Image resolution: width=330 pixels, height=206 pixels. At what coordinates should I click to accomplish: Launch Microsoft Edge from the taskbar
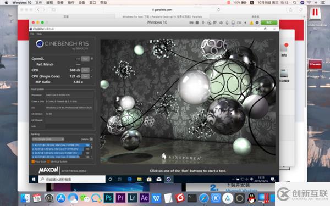(x=130, y=179)
